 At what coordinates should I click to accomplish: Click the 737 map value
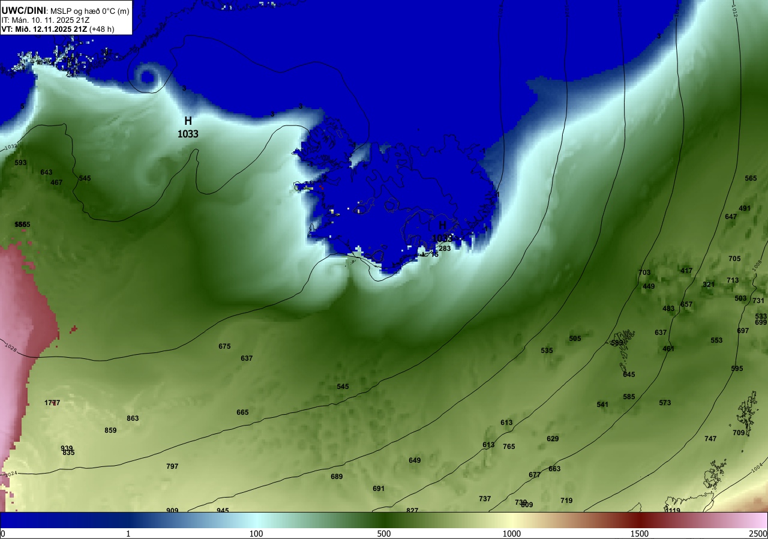[485, 499]
